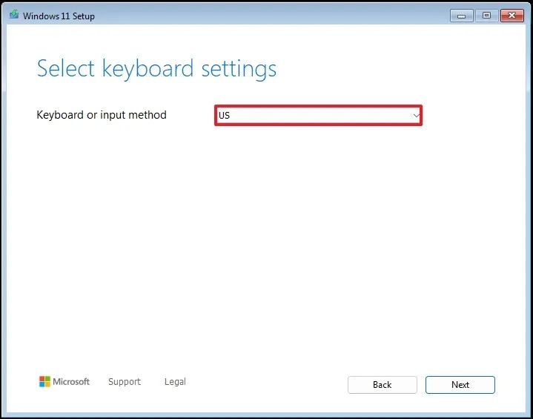533x419 pixels.
Task: Open the Legal link
Action: (x=175, y=382)
